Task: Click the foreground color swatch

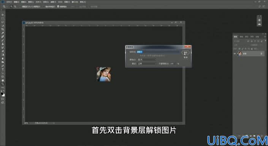Action: pos(2,94)
